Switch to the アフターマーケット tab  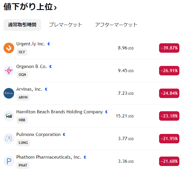click(116, 25)
